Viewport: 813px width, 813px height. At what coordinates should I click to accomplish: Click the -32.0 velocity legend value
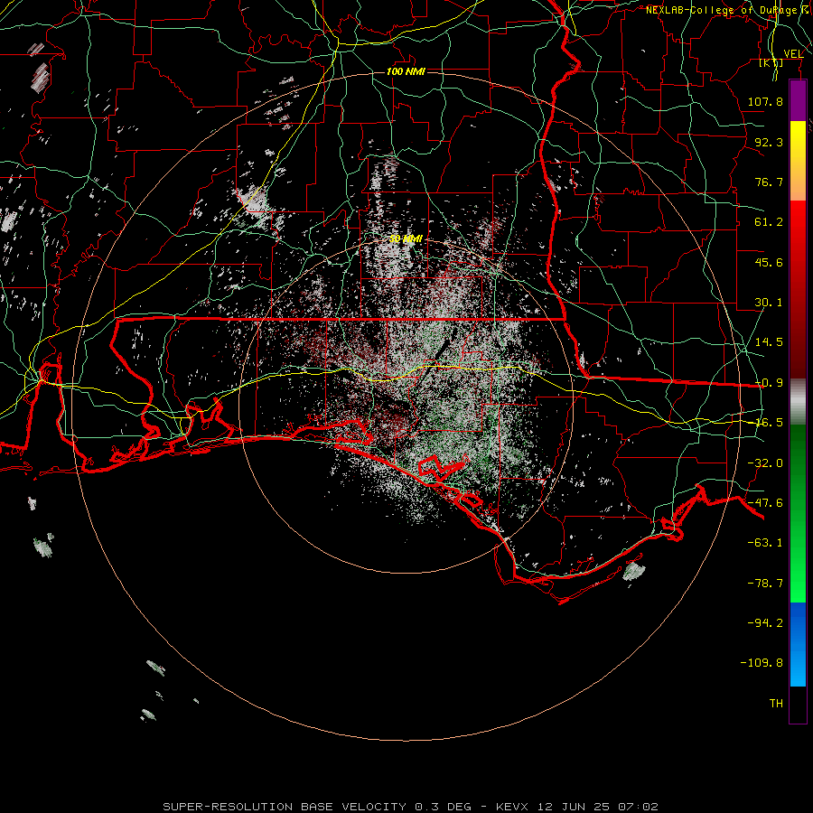click(765, 463)
